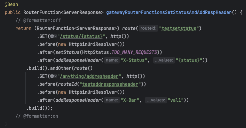The width and height of the screenshot is (246, 128).
Task: Click name: hint before "X-Bar"
Action: [x=112, y=100]
